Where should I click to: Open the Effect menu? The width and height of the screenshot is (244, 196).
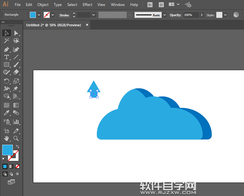pyautogui.click(x=87, y=4)
